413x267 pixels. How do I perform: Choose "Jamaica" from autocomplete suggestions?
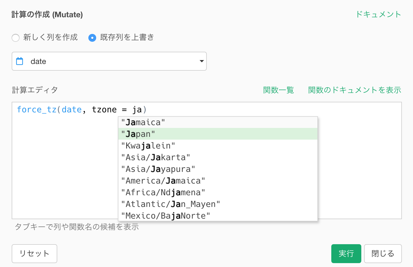click(x=218, y=122)
